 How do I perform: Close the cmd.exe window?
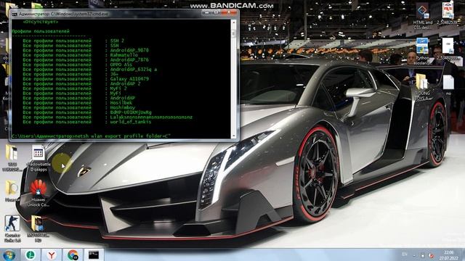click(x=229, y=13)
